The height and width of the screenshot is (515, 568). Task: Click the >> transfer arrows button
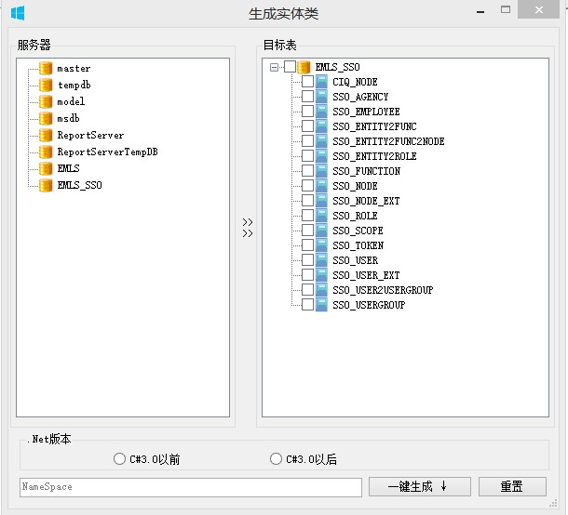pos(248,228)
